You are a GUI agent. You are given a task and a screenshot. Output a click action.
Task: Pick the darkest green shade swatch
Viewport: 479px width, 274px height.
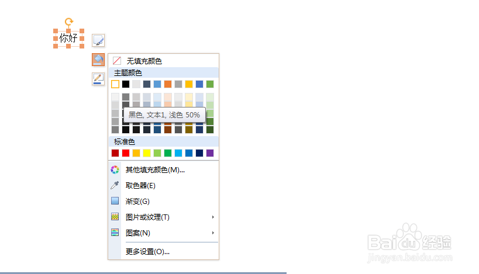(x=210, y=129)
